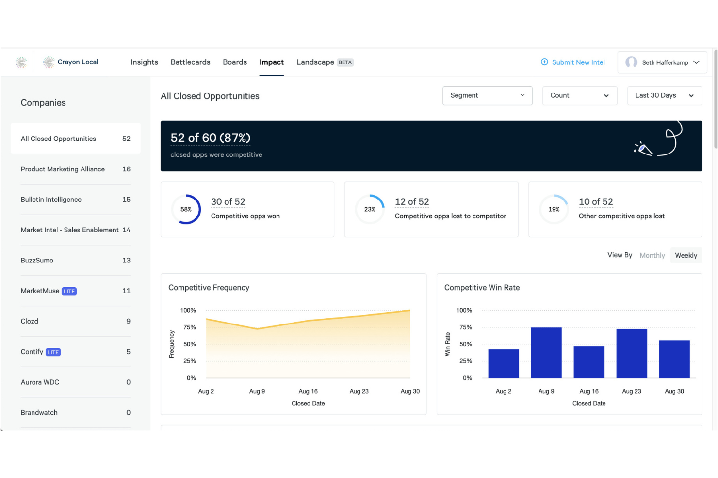This screenshot has height=478, width=718.
Task: Click the 10 of 52 other lost link
Action: [596, 201]
